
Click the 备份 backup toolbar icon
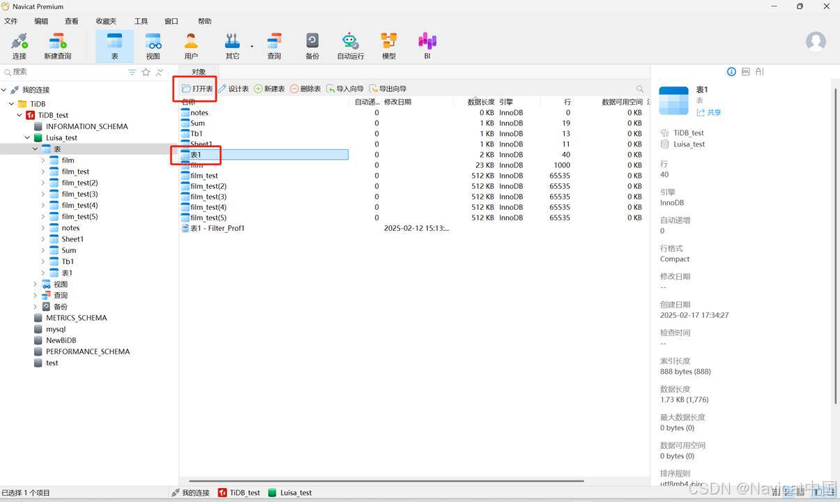(x=312, y=46)
